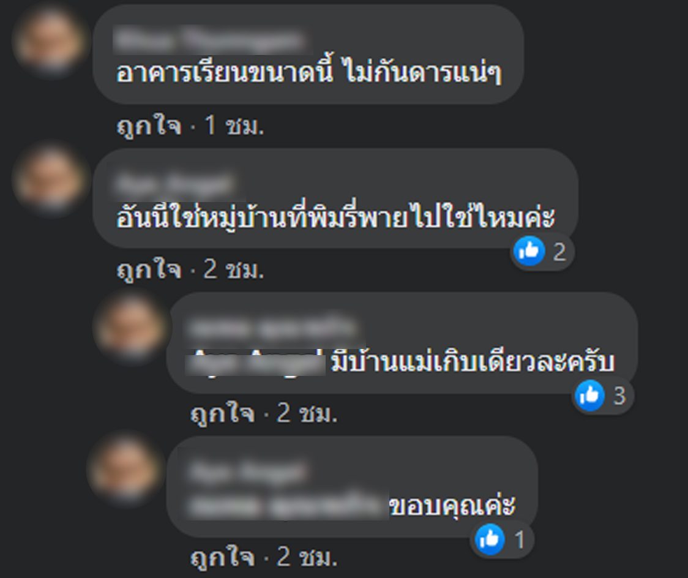Open the 2 ชม. timestamp under อันนี้ใช่หมู่บ้าน comment

(x=234, y=269)
